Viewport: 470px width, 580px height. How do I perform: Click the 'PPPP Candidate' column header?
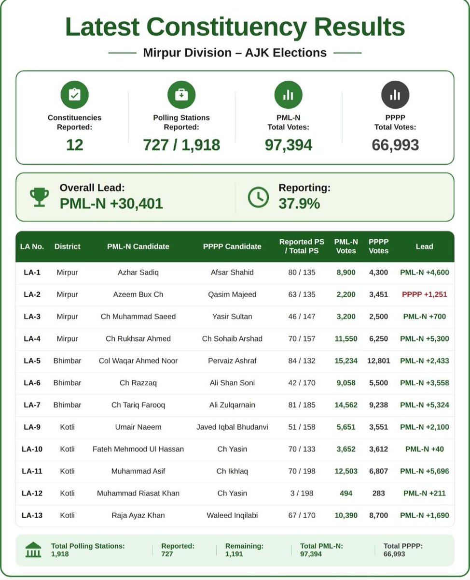click(232, 246)
